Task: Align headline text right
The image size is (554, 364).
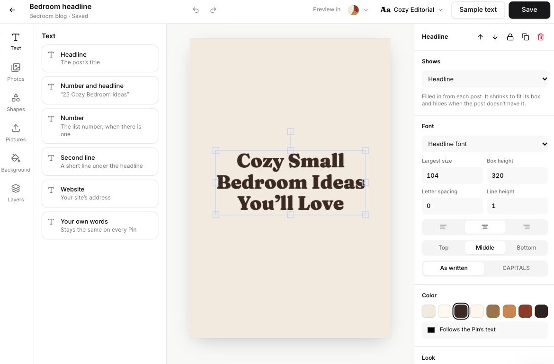Action: [x=527, y=227]
